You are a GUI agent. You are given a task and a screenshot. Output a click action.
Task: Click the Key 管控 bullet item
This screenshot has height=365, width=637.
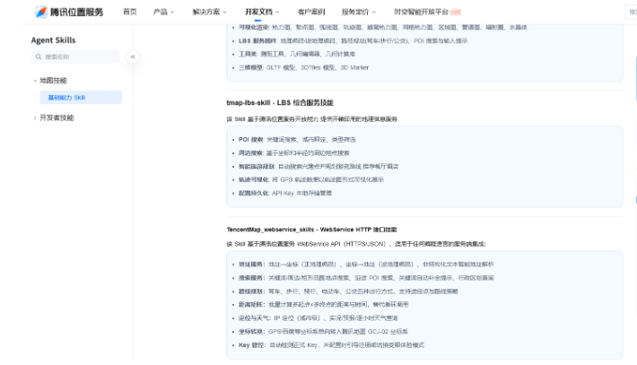point(331,345)
